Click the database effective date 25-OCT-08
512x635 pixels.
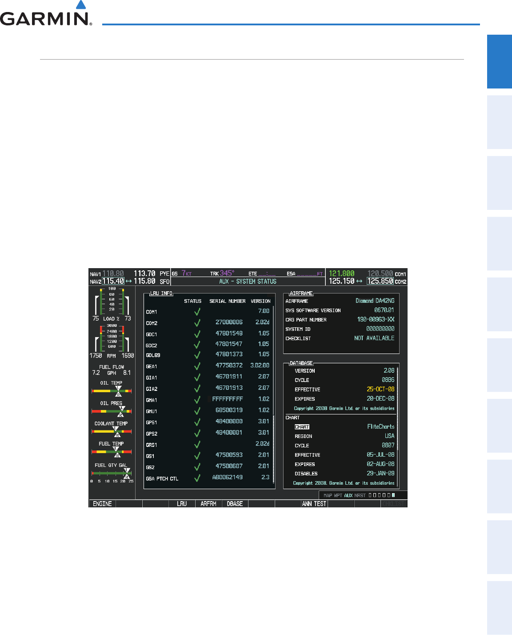(380, 389)
